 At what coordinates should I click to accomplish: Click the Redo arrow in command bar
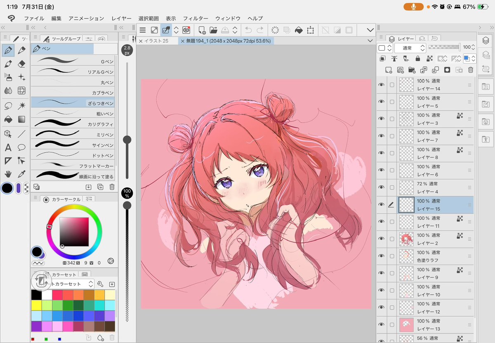260,30
